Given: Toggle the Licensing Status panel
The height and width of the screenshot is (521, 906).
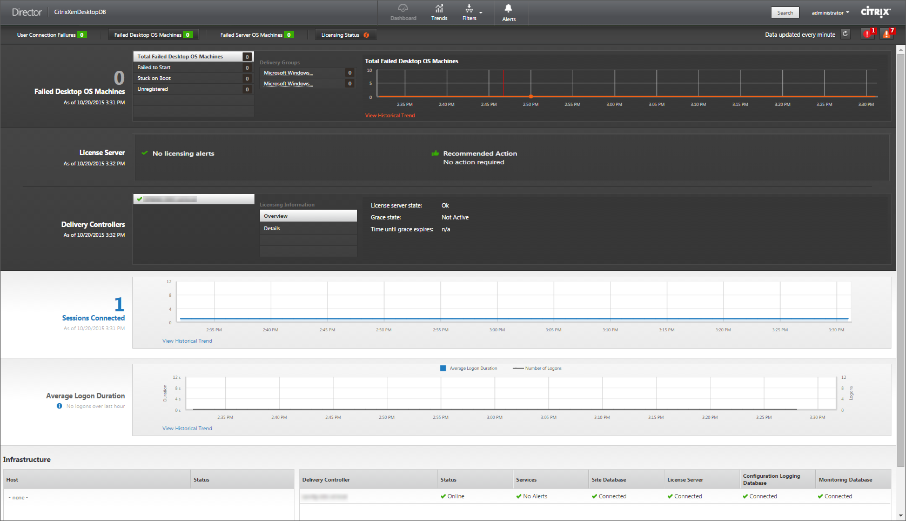Looking at the screenshot, I should (345, 35).
